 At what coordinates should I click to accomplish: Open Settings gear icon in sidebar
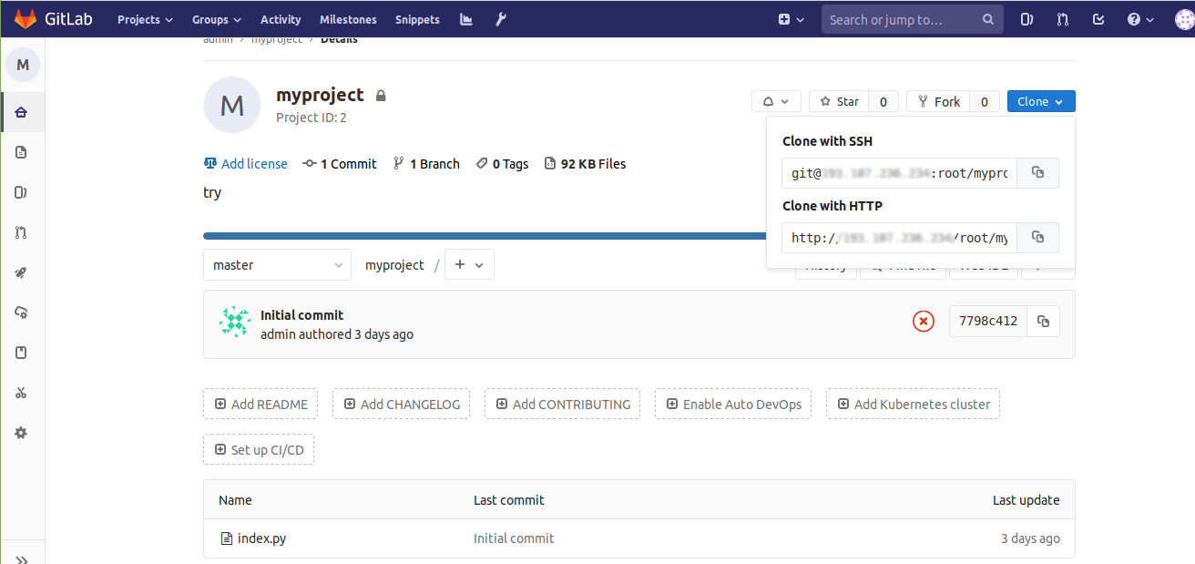point(22,433)
